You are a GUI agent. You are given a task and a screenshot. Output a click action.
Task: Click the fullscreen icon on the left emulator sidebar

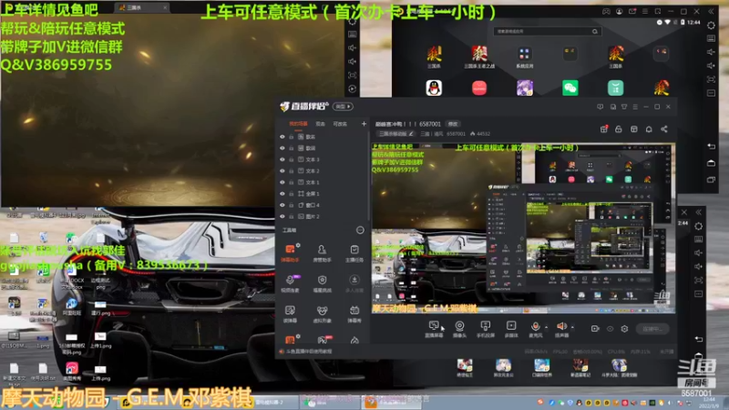tap(353, 75)
